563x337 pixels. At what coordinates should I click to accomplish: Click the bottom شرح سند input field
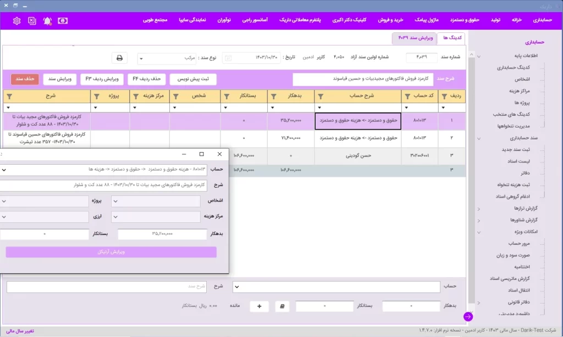click(x=106, y=287)
